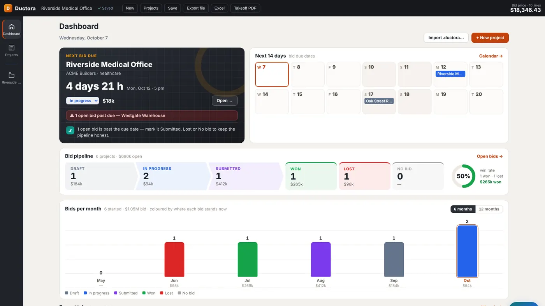Open the Riverside Medical Office bid

[225, 101]
